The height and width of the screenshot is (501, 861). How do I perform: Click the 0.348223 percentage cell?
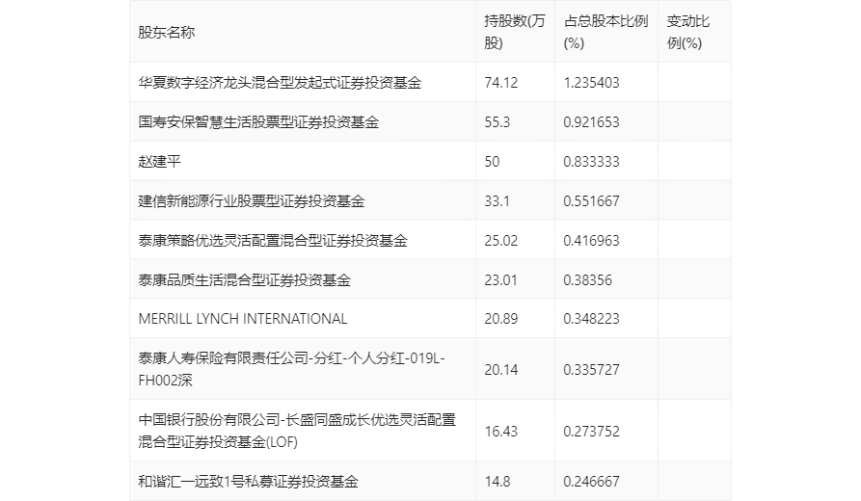591,319
